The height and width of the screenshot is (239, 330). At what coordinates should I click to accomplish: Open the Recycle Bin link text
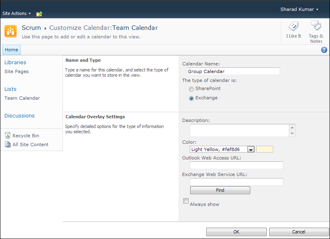(26, 136)
